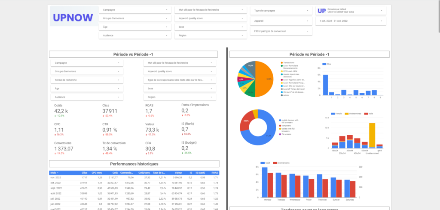Click the orange Transactions legend dot
Screen dimensions: 440x210
tap(281, 63)
